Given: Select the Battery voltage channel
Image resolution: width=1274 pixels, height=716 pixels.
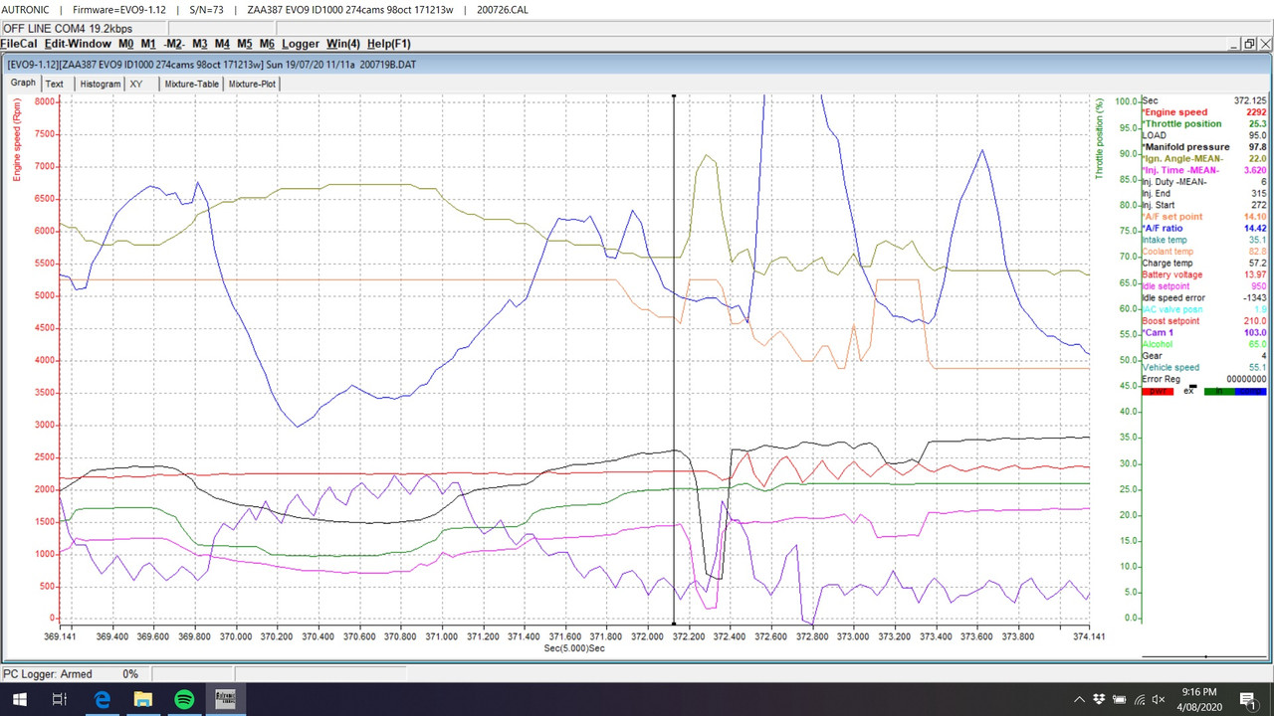Looking at the screenshot, I should tap(1203, 274).
